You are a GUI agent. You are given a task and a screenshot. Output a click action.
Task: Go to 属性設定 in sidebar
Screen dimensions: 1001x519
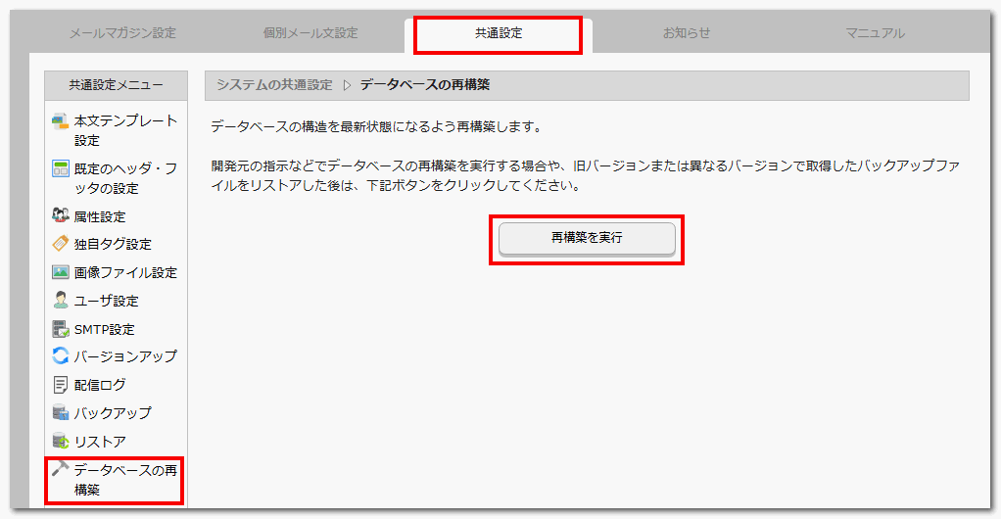pos(100,217)
